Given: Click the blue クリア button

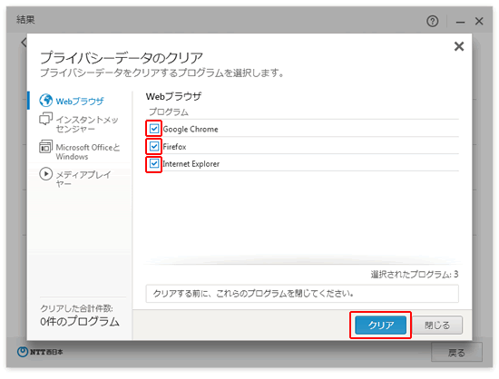Looking at the screenshot, I should click(381, 325).
